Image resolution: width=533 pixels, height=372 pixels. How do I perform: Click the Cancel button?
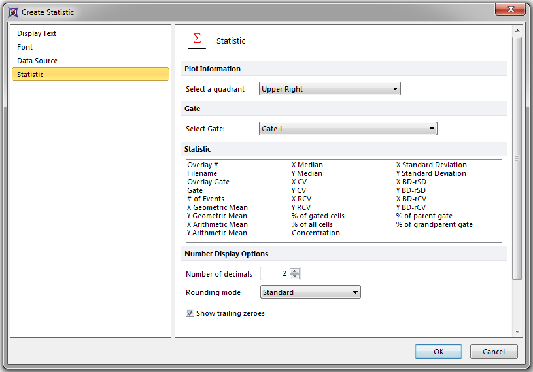tap(494, 352)
